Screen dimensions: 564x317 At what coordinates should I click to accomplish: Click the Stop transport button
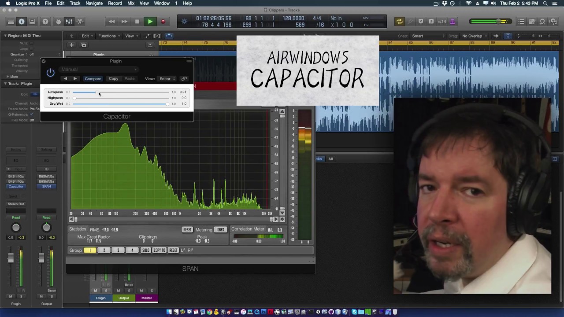pos(137,22)
